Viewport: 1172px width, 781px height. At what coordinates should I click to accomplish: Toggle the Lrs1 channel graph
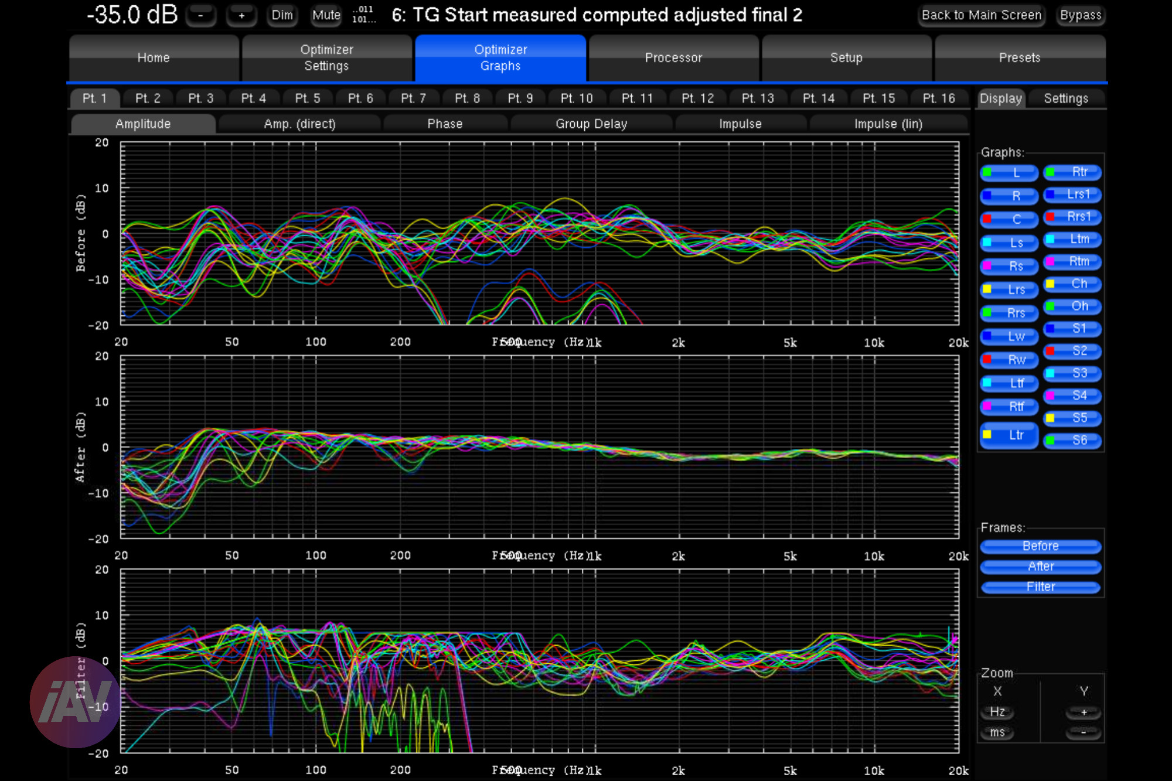tap(1072, 195)
